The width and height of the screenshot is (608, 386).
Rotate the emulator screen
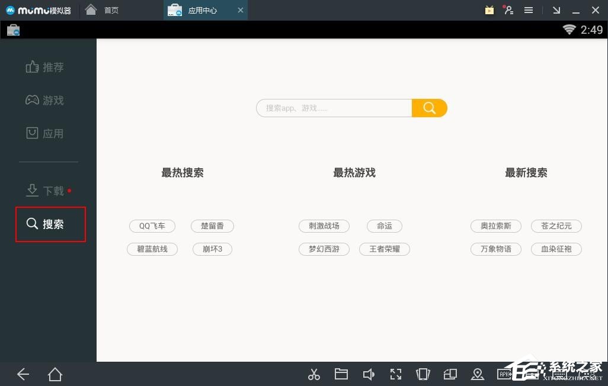point(450,374)
